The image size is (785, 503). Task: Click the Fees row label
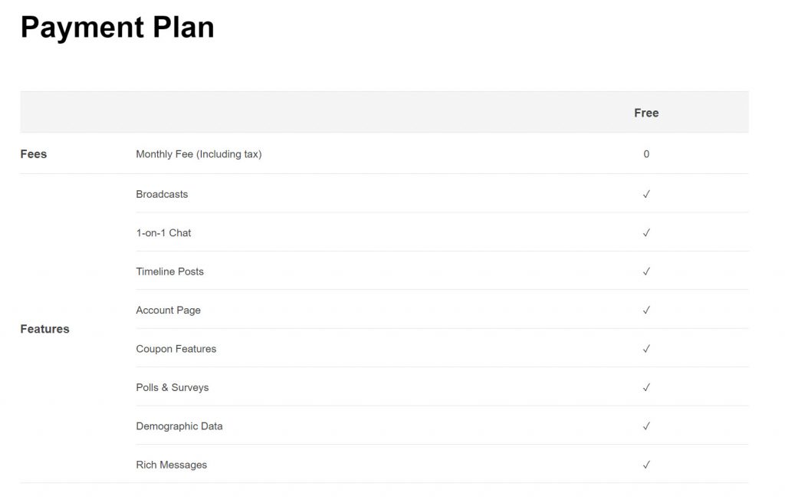pyautogui.click(x=34, y=154)
